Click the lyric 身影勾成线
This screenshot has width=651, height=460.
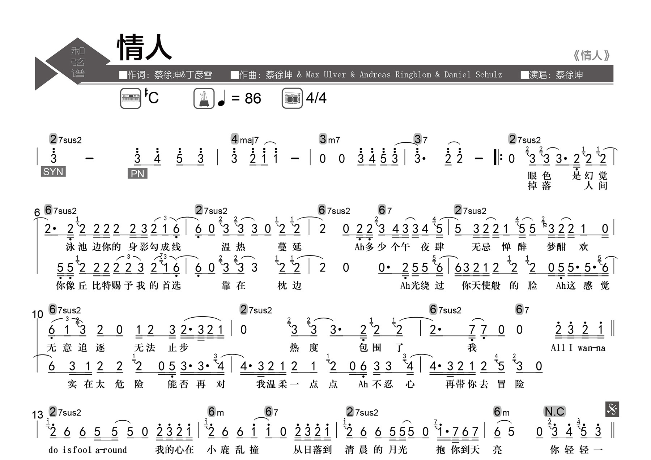(154, 247)
